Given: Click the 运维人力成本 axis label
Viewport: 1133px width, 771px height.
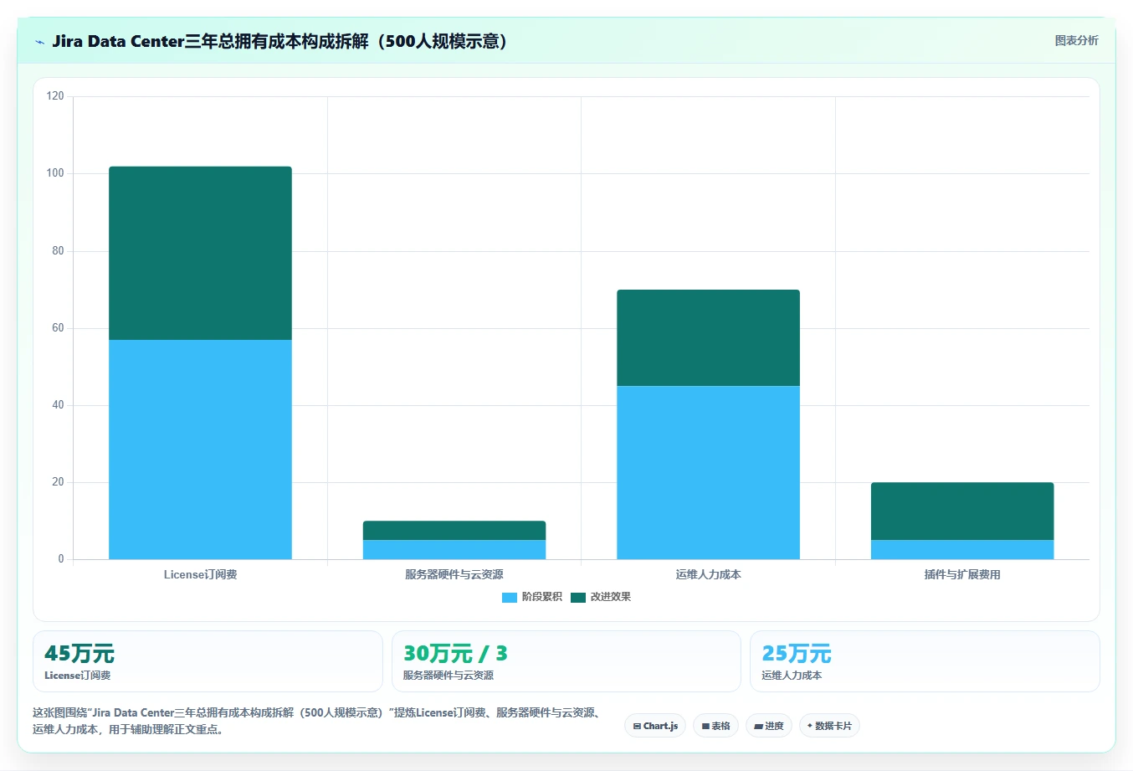Looking at the screenshot, I should click(x=709, y=574).
